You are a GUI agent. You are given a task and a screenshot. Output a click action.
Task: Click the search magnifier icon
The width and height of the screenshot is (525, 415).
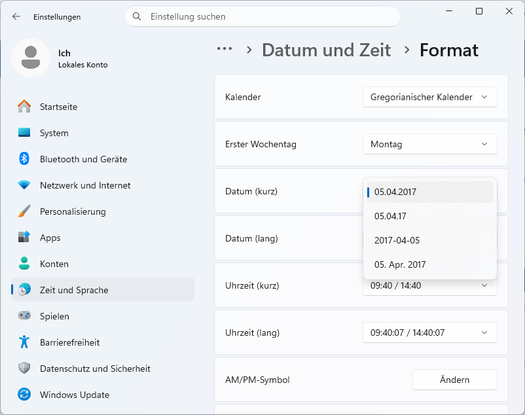137,16
